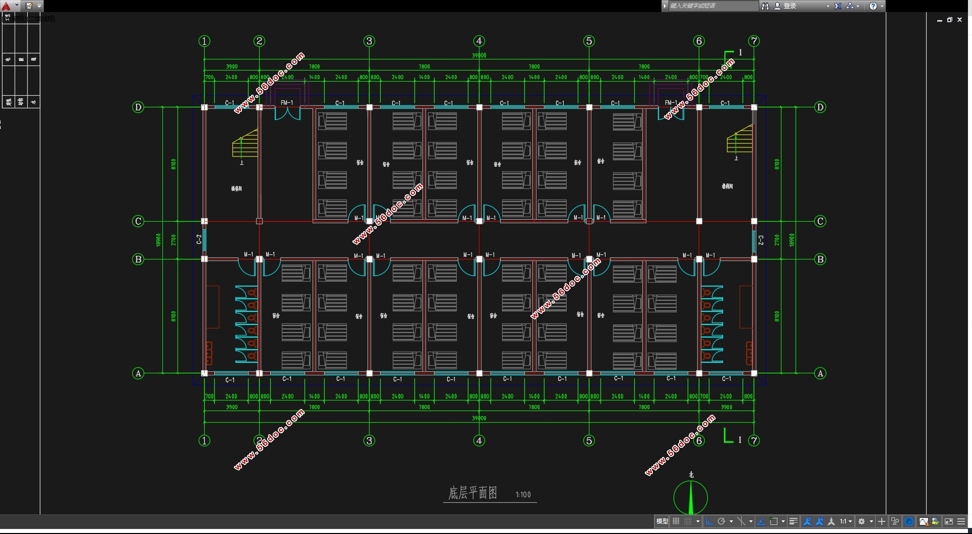Click the clean screen expand icon
The height and width of the screenshot is (534, 972).
pos(949,521)
